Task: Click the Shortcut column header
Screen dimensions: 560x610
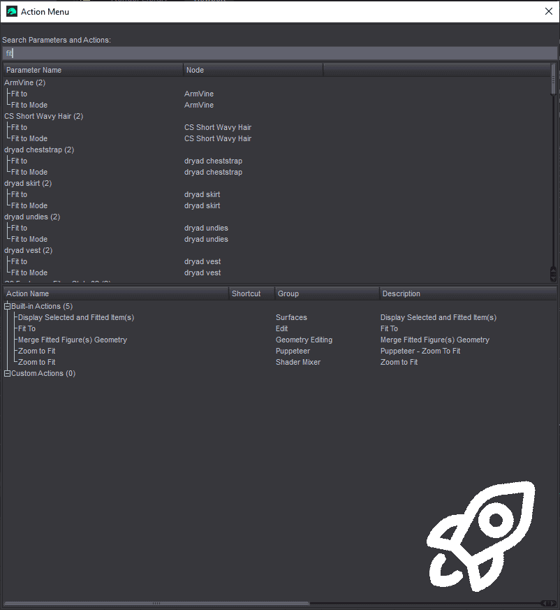Action: tap(251, 293)
